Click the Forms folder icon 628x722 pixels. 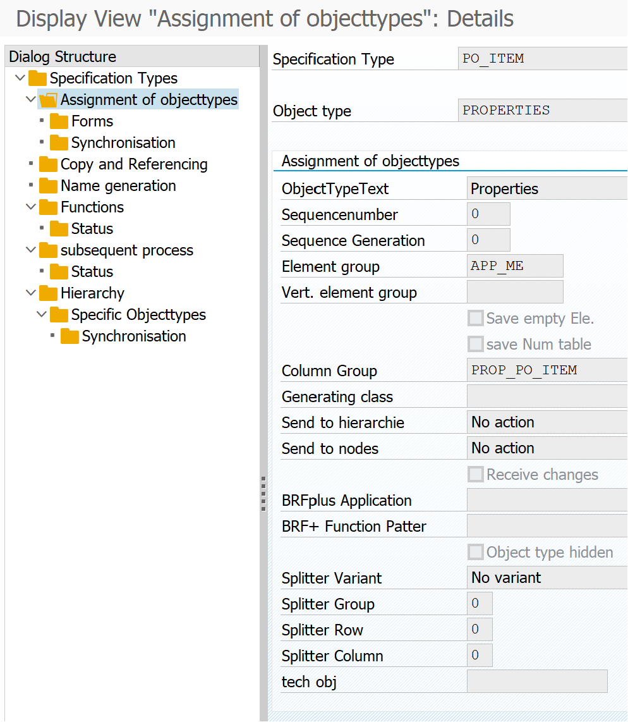[x=59, y=121]
